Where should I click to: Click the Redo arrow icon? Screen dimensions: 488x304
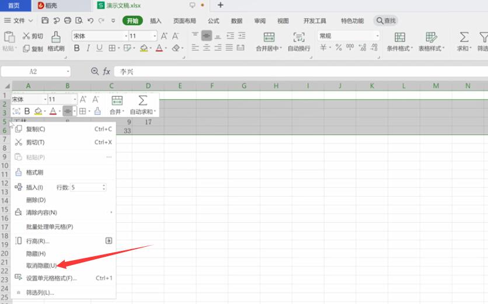coord(101,20)
